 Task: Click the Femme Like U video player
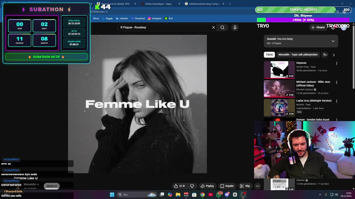(x=137, y=104)
